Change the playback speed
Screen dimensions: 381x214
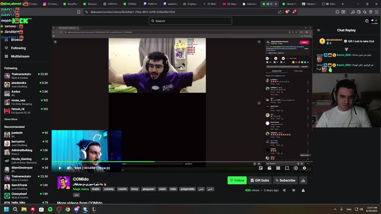296,168
